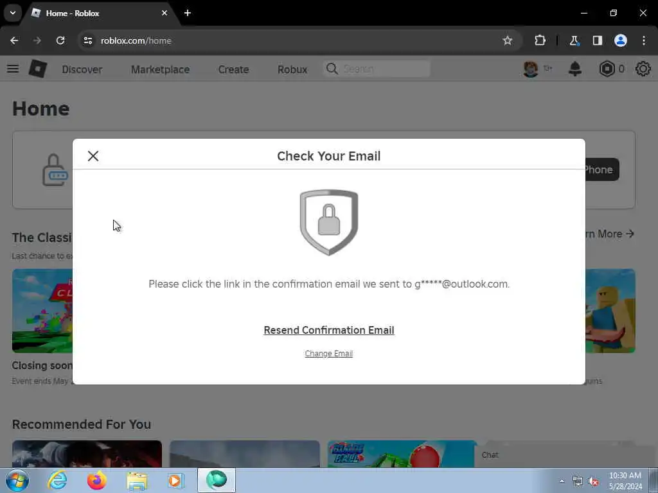Launch Firefox from the taskbar
This screenshot has width=658, height=493.
coord(97,480)
